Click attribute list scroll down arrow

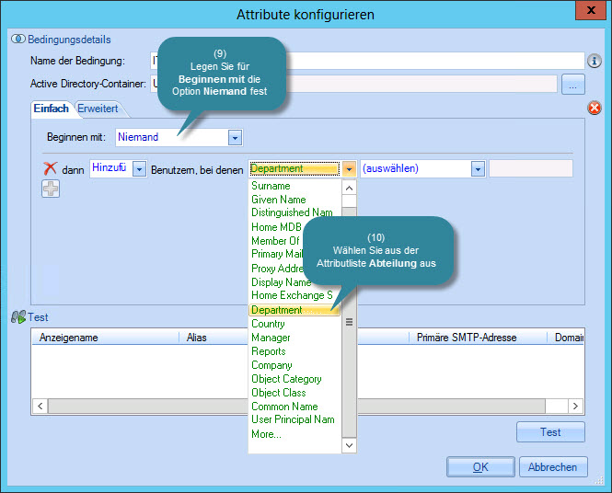(x=350, y=445)
